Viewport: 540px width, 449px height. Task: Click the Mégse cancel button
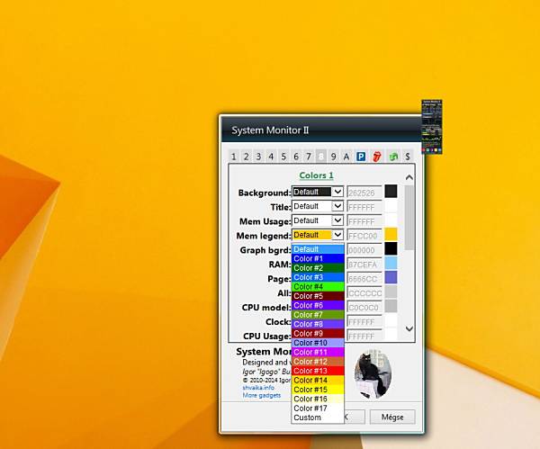392,417
